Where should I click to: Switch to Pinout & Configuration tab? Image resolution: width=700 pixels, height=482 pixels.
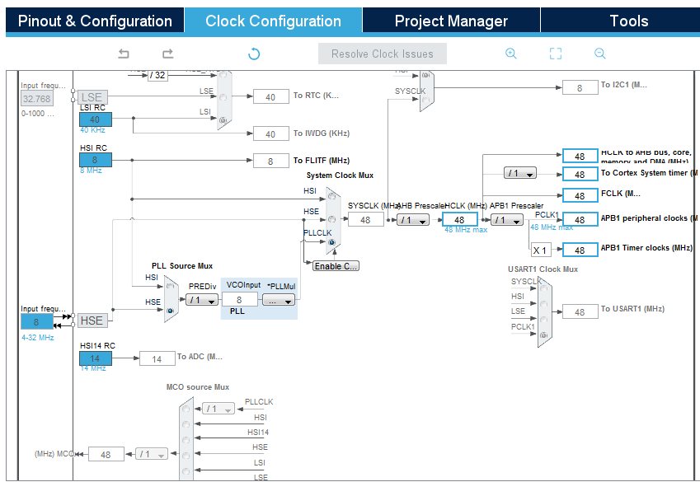[95, 21]
